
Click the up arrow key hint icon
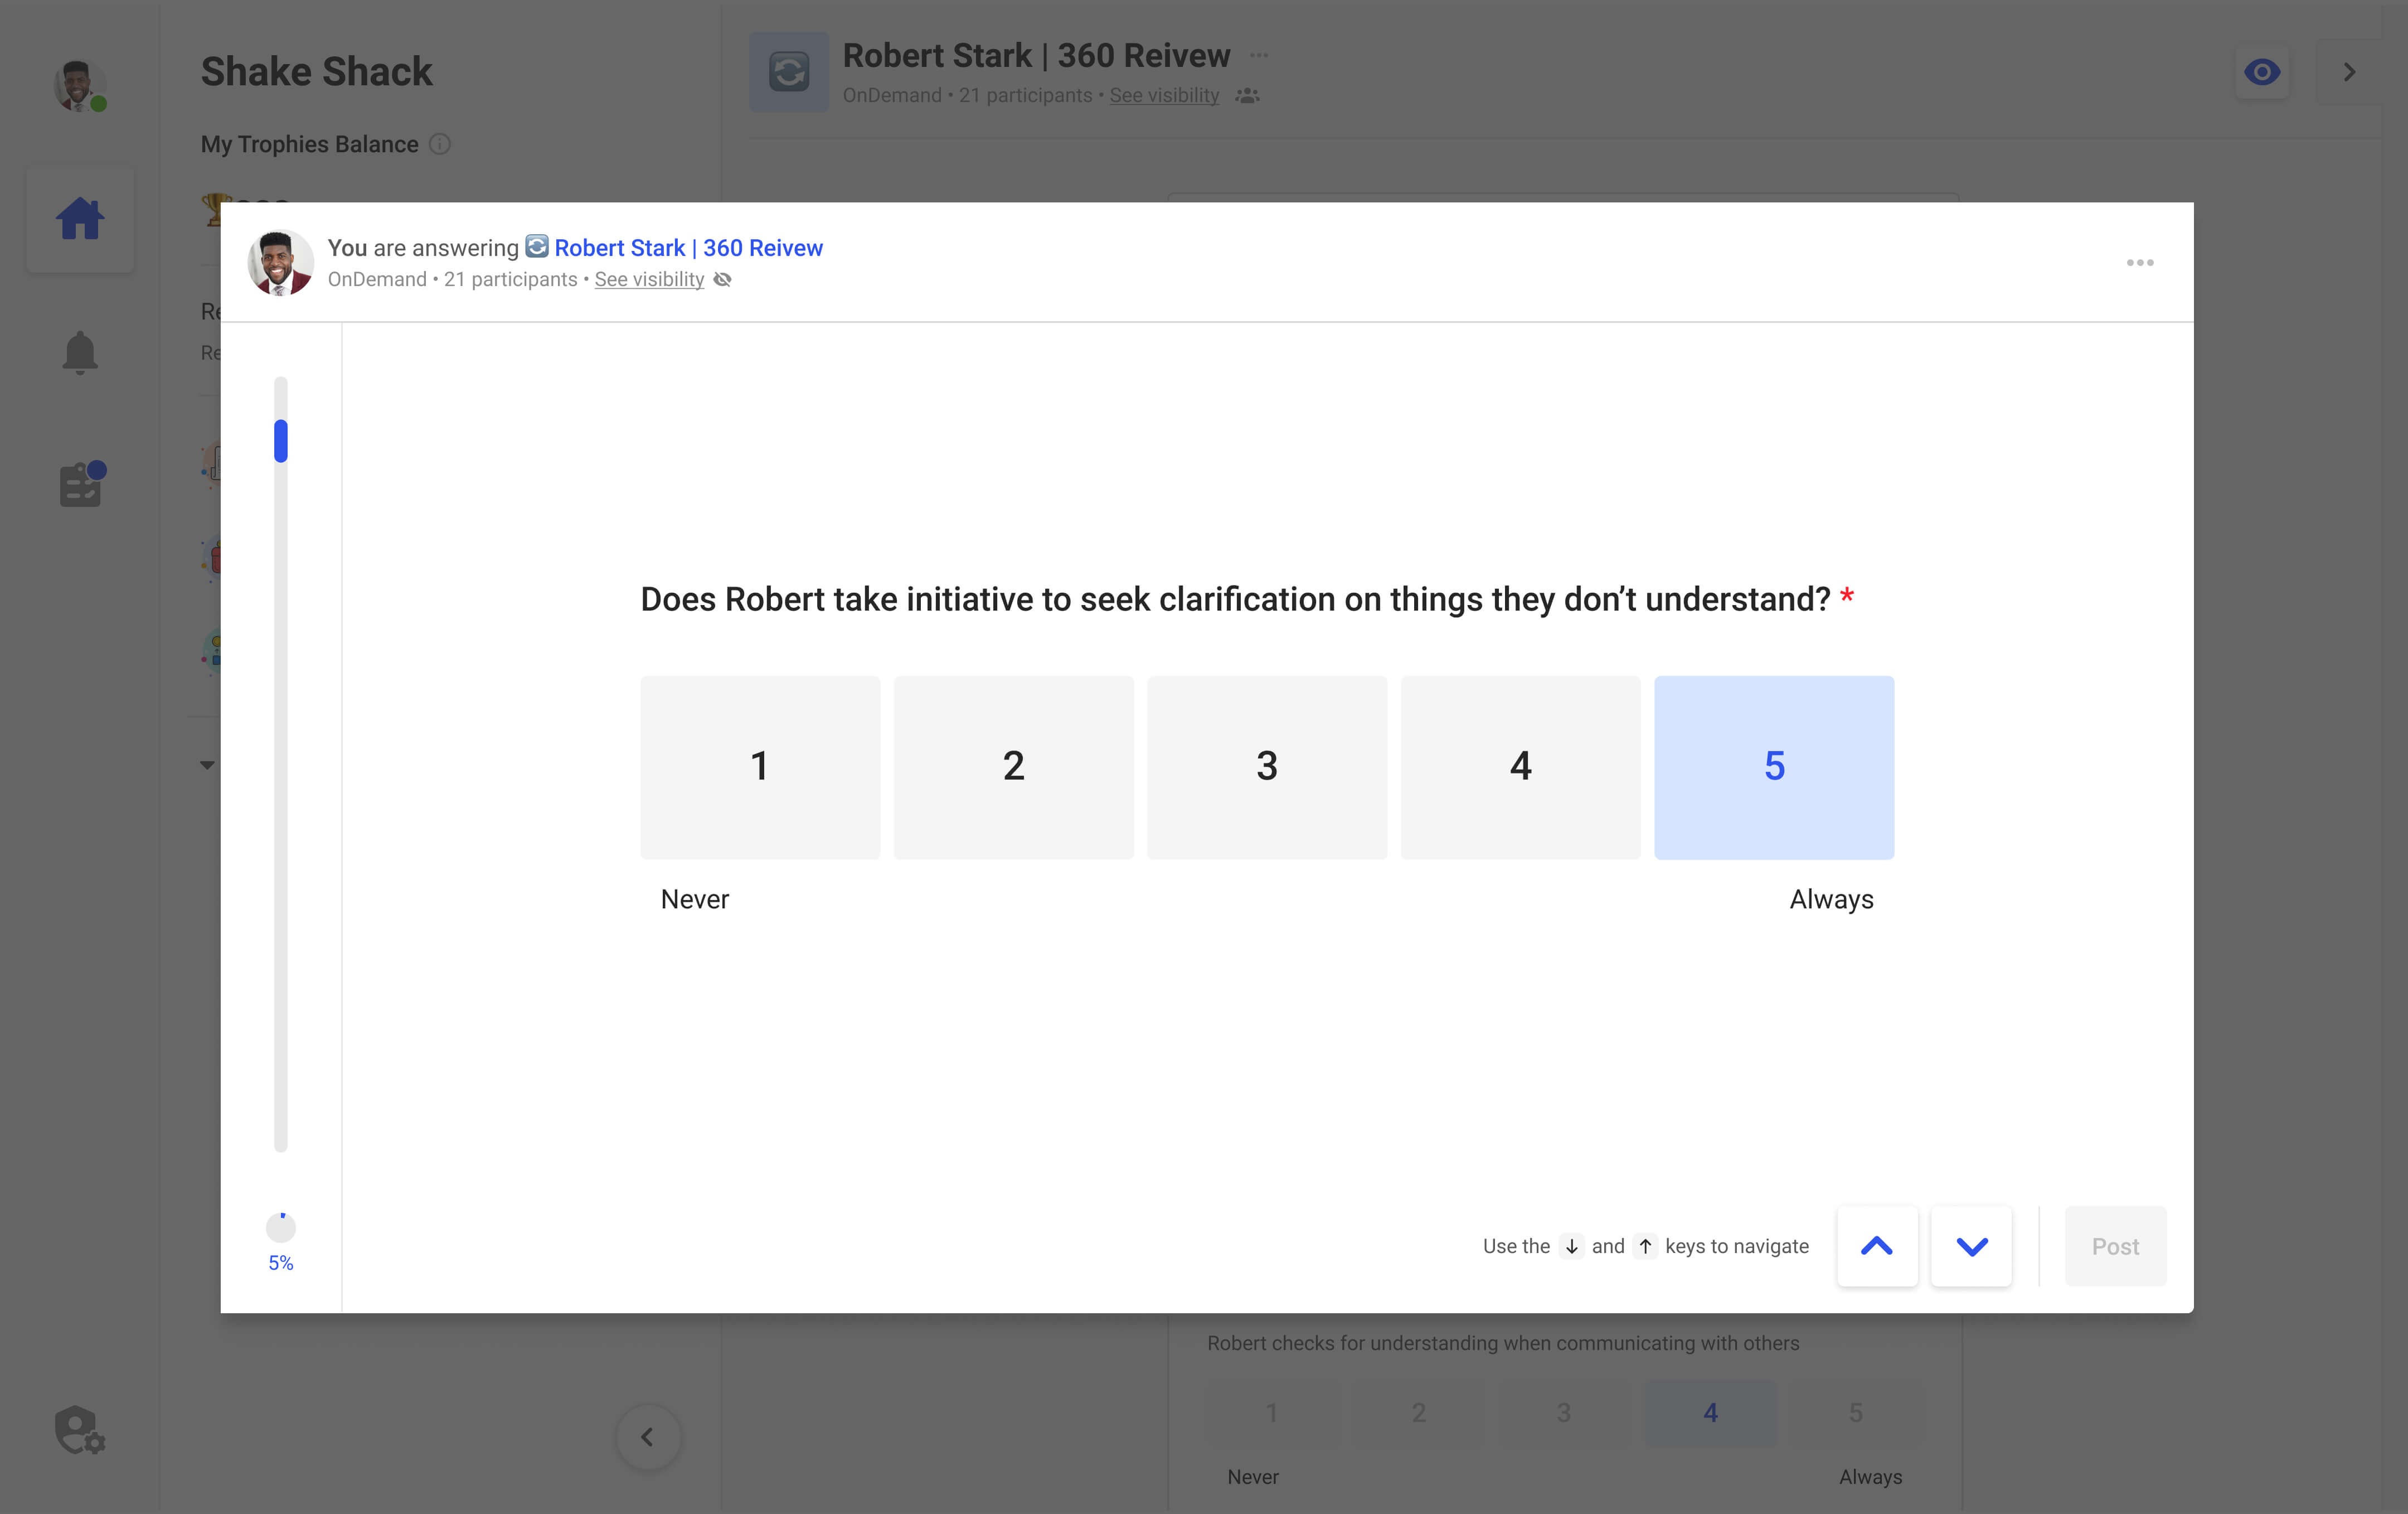click(x=1645, y=1246)
